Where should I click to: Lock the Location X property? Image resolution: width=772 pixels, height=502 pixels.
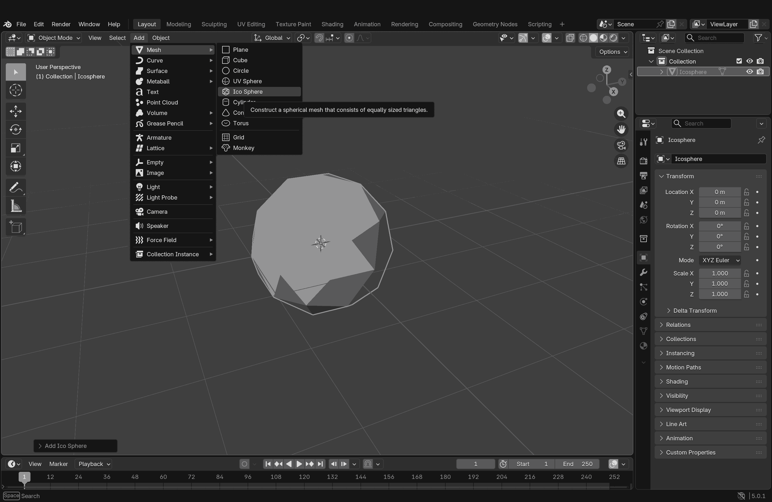click(x=746, y=192)
